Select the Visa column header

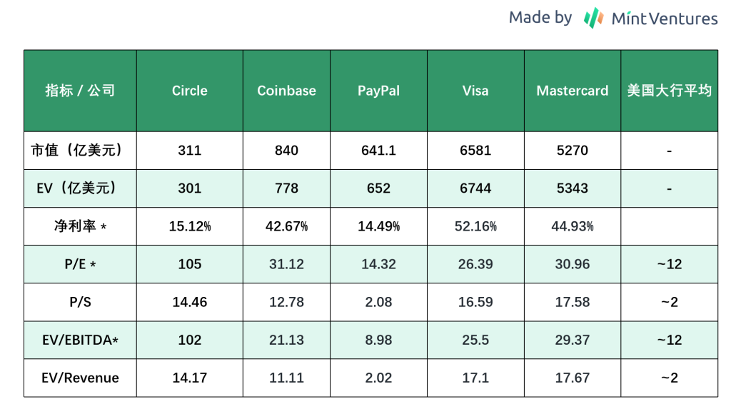point(475,91)
